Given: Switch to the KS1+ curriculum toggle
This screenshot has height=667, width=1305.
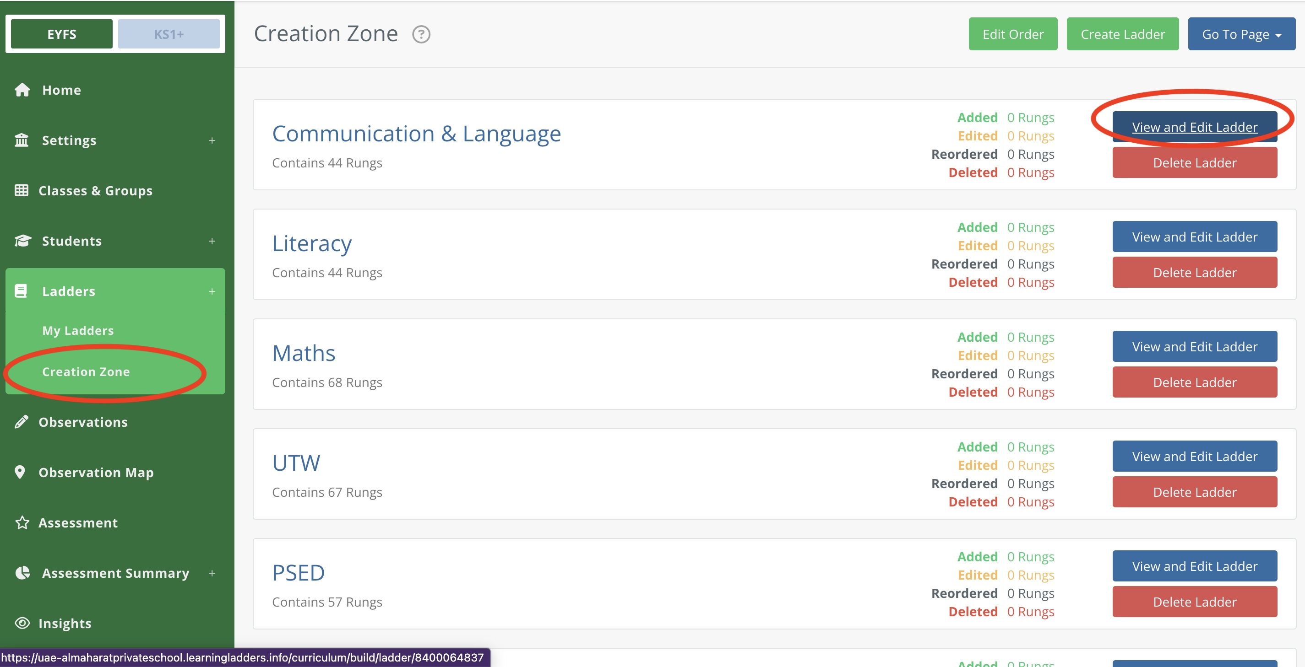Looking at the screenshot, I should 169,34.
